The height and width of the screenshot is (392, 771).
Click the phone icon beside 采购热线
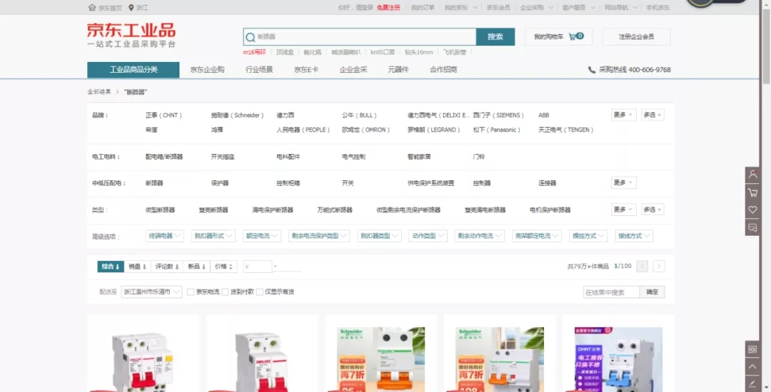(592, 70)
